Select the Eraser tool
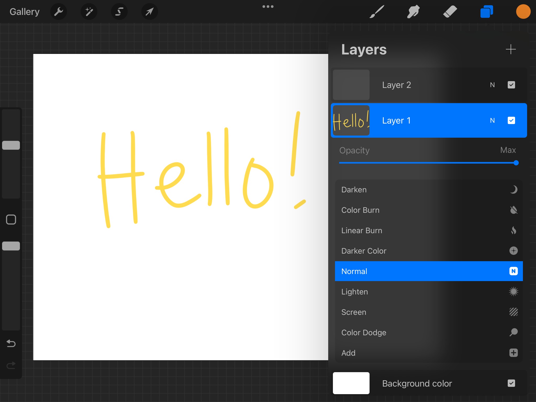 450,12
